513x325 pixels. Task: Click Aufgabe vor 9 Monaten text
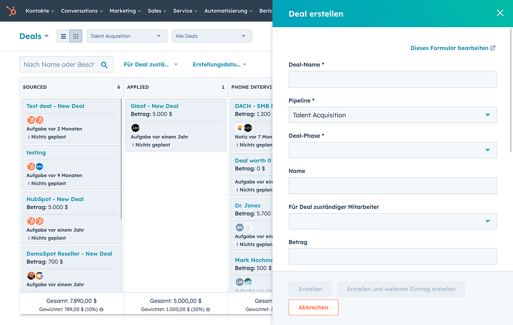tap(54, 175)
